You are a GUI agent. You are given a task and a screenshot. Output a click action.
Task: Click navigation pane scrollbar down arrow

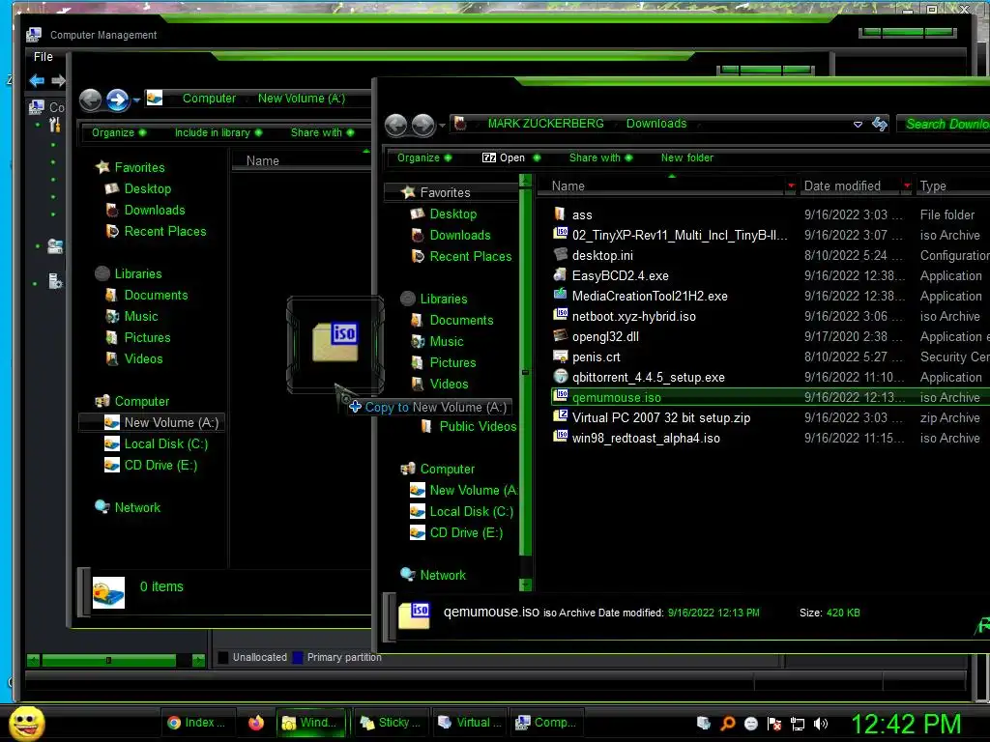pos(525,585)
